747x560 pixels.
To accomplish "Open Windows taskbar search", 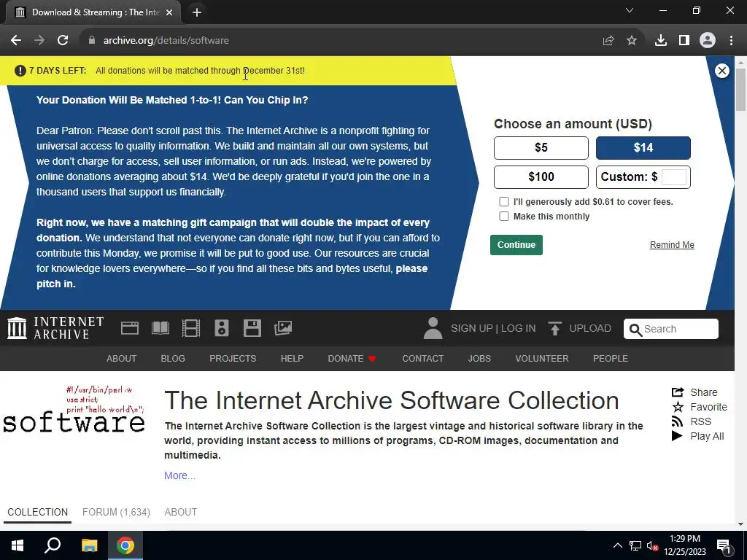I will tap(53, 545).
